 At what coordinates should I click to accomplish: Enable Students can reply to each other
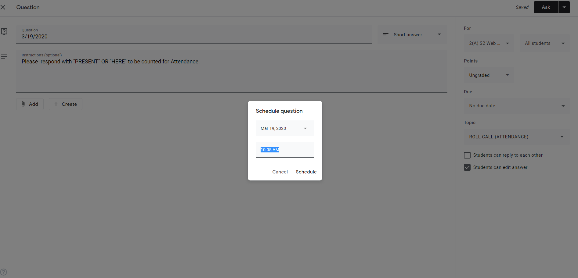[x=467, y=155]
